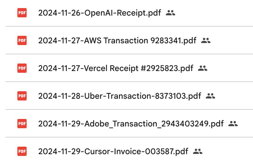Click the shared people icon on the OpenAI receipt

click(x=170, y=13)
